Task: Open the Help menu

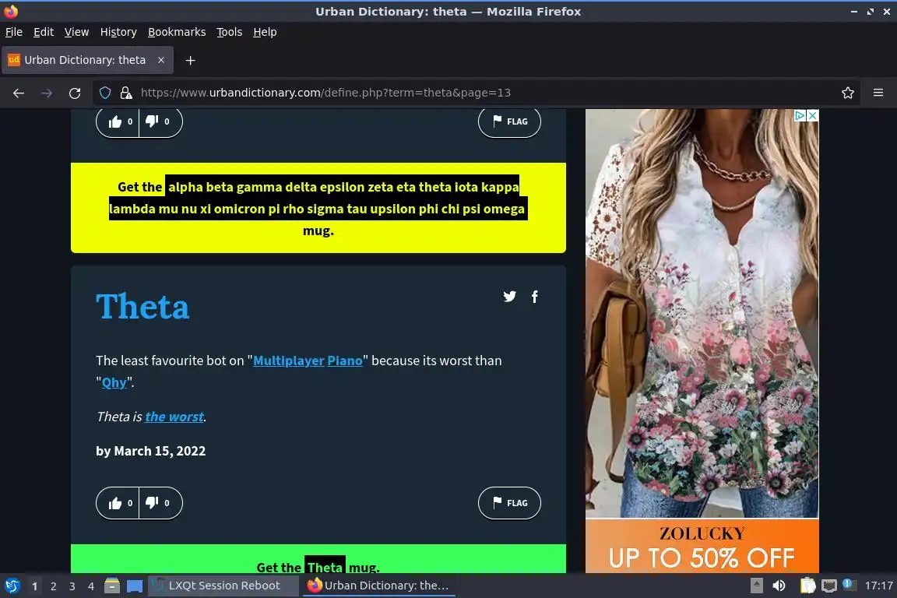Action: point(265,32)
